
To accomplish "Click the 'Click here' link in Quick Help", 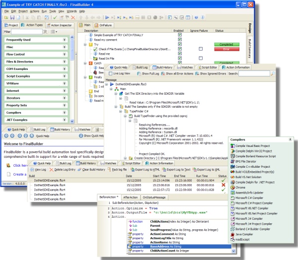I will [x=20, y=165].
